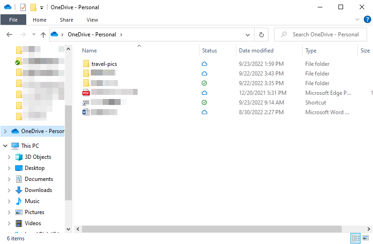Viewport: 373px width, 244px height.
Task: Click the PDF file icon
Action: (x=86, y=93)
